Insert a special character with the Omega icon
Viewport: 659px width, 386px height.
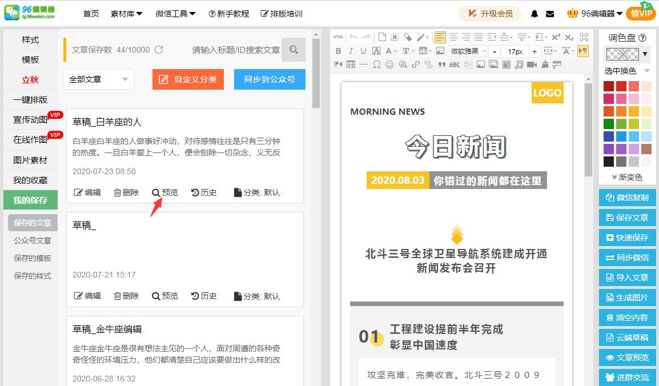tap(376, 64)
